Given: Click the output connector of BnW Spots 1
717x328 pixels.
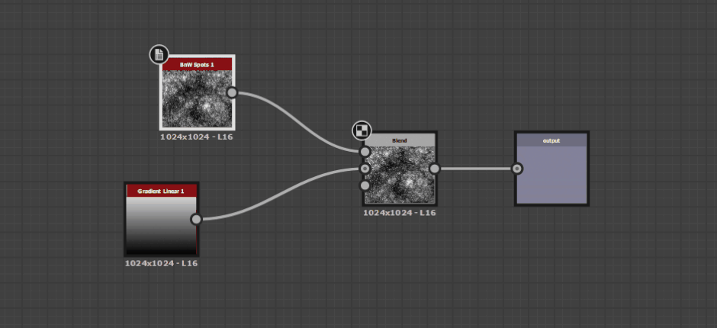Looking at the screenshot, I should click(x=232, y=93).
